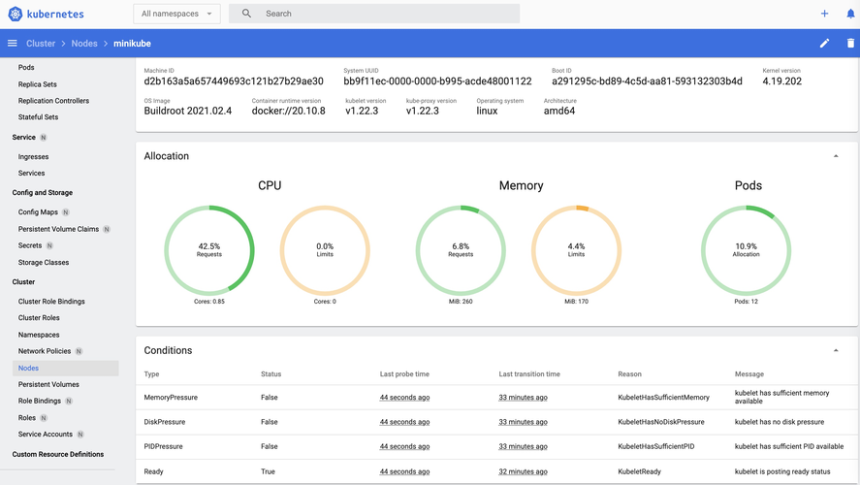
Task: Open Persistent Volume Claims in the sidebar
Action: (59, 229)
